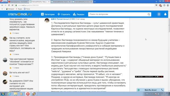The width and height of the screenshot is (170, 96).
Task: Click the green padlock security icon
Action: (x=16, y=5)
